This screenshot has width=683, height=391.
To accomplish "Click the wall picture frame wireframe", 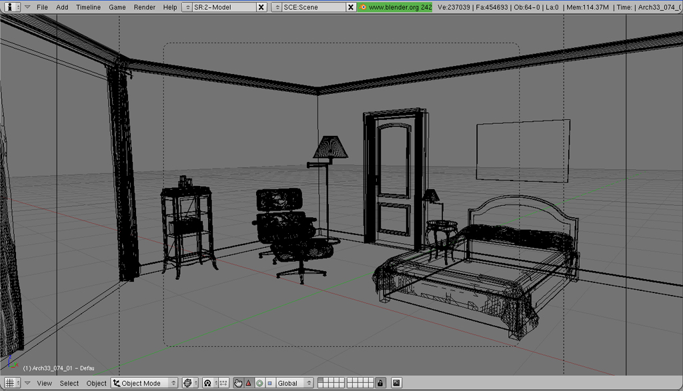I will coord(523,151).
